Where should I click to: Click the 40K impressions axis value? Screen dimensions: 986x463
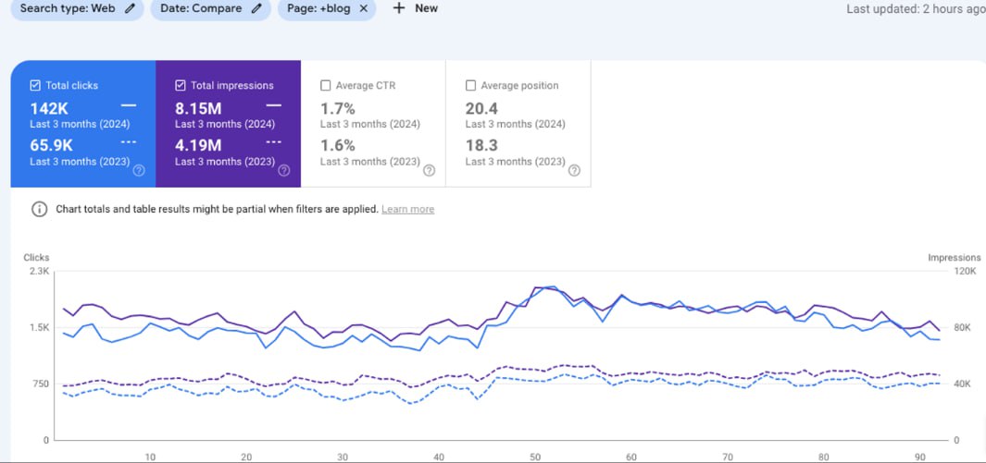click(963, 384)
